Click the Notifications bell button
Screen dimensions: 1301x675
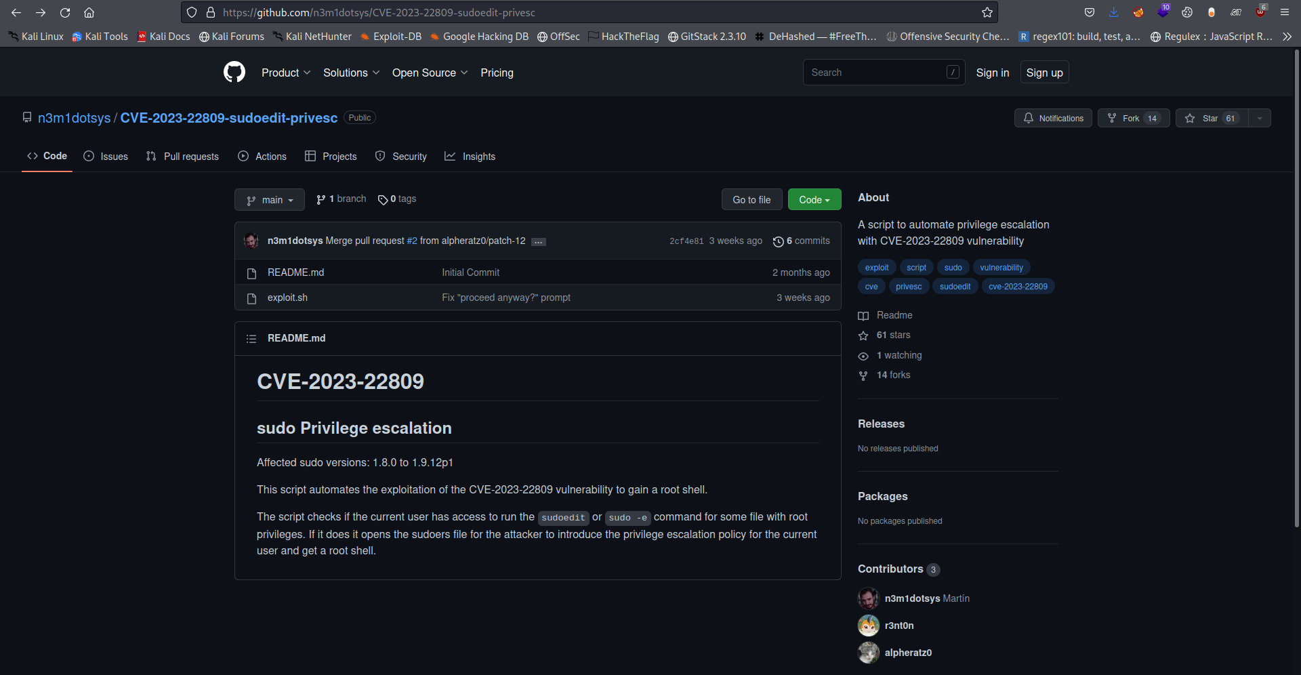tap(1053, 118)
